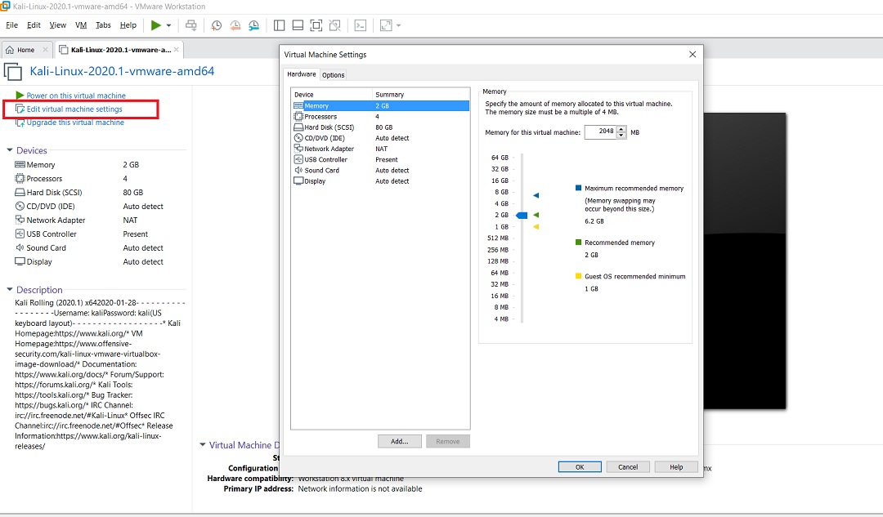
Task: Click the Add... button
Action: point(400,442)
